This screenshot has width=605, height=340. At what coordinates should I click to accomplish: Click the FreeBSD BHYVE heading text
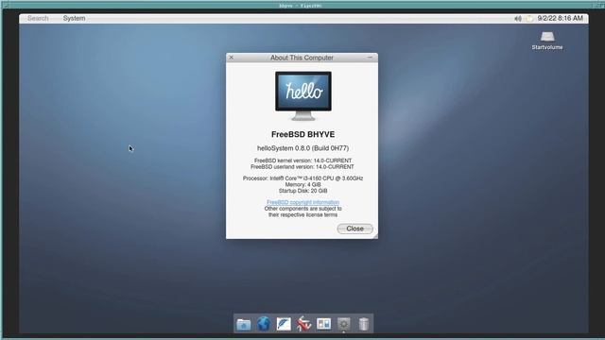302,134
